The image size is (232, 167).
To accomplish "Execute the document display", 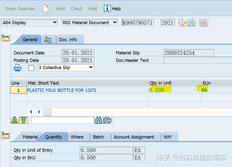I will coord(182,23).
